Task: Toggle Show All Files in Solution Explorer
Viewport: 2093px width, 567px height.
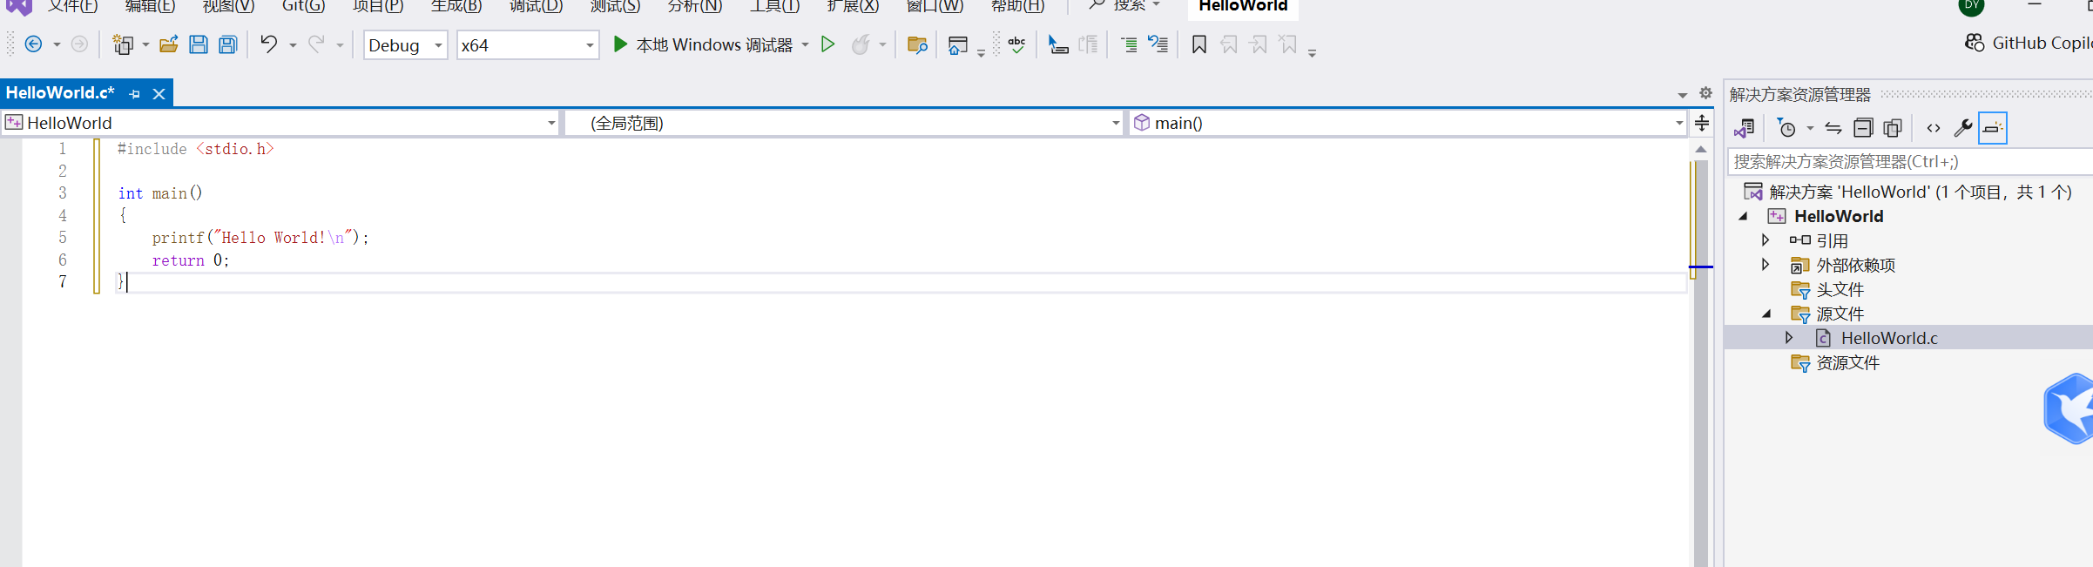Action: 1893,129
